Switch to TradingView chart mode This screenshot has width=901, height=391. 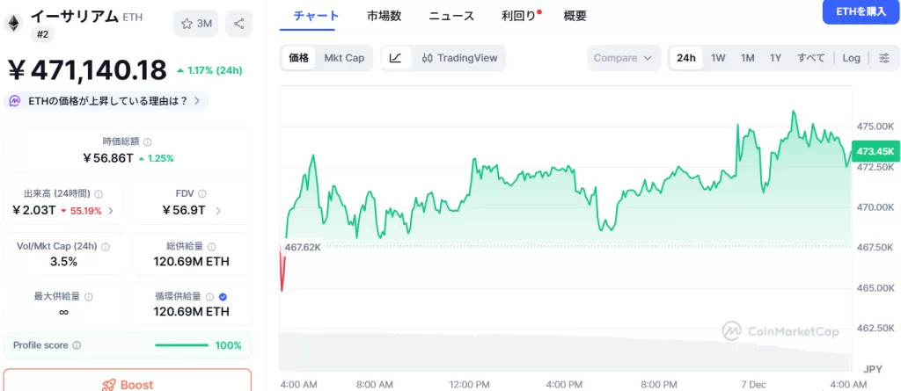pyautogui.click(x=459, y=58)
